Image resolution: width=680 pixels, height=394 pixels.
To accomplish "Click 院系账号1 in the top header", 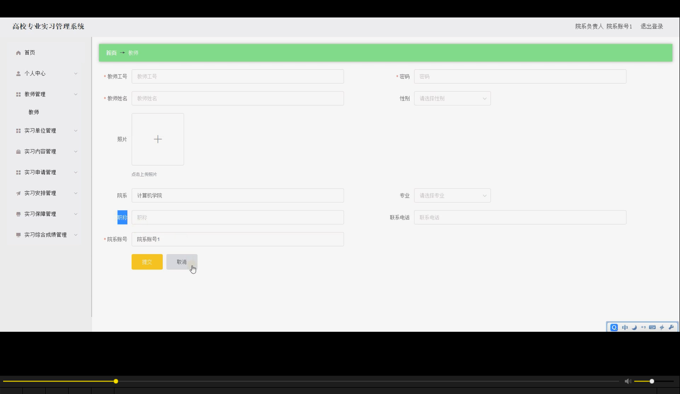I will point(619,26).
